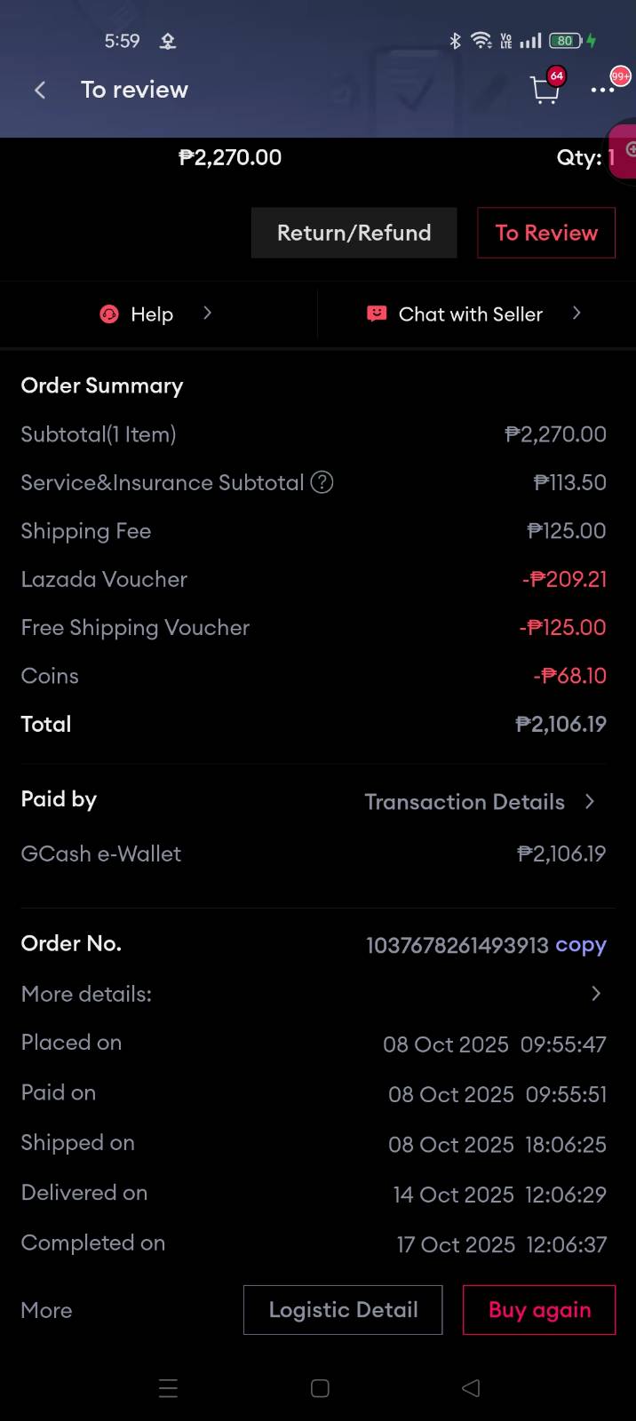Tap More at bottom left
Screen dimensions: 636x1421
point(47,1311)
